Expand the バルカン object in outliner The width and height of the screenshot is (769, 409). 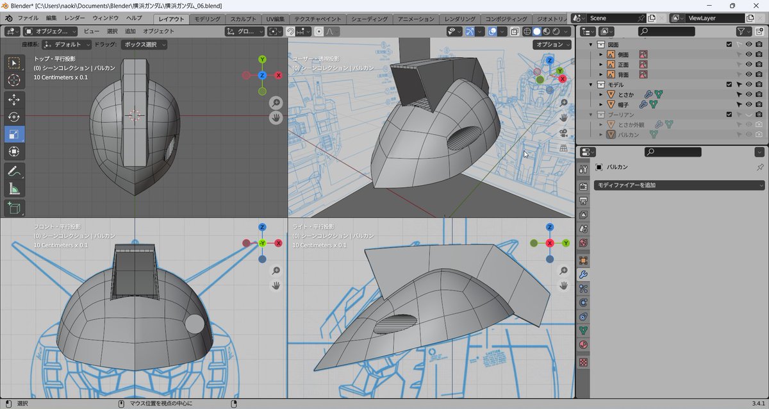[x=600, y=134]
